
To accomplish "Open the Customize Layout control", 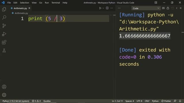I will point(156,3).
